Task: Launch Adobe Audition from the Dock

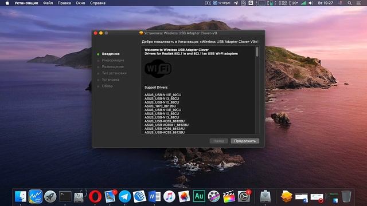Action: [x=199, y=196]
